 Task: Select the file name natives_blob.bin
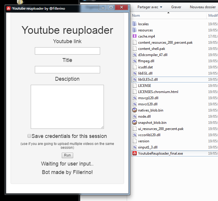pos(151,110)
